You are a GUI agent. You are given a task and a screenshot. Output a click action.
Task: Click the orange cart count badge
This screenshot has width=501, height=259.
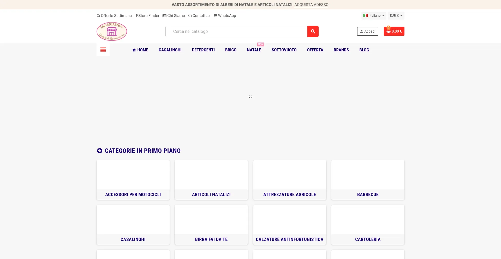pyautogui.click(x=389, y=27)
